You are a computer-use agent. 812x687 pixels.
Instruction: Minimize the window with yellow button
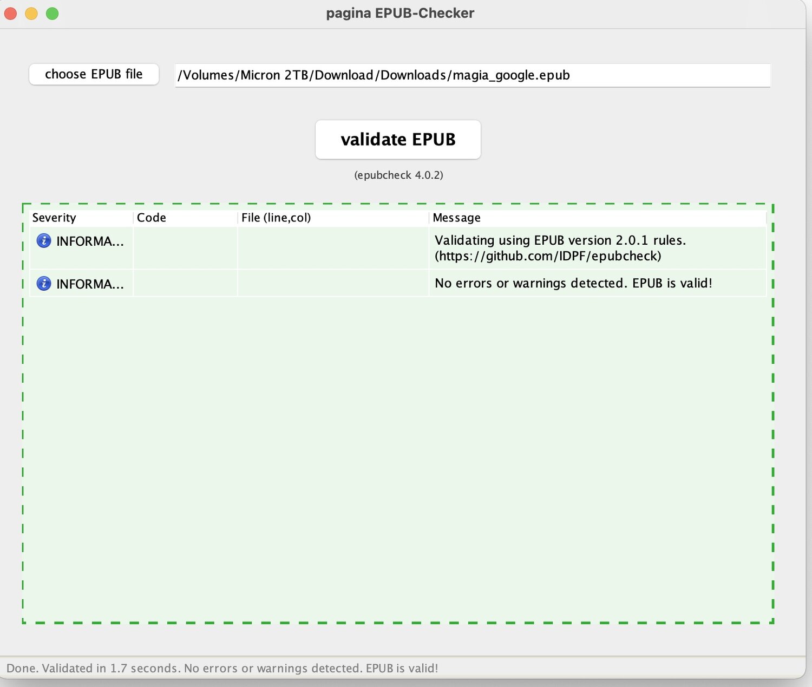pos(31,14)
